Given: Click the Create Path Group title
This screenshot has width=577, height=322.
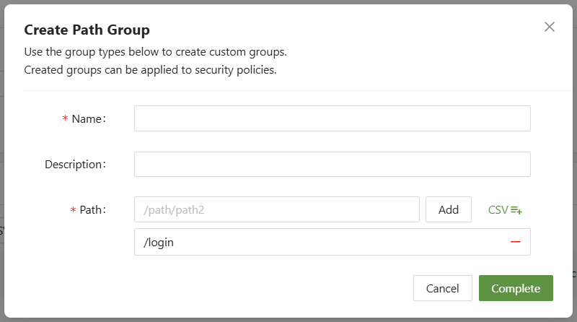Looking at the screenshot, I should click(x=87, y=30).
